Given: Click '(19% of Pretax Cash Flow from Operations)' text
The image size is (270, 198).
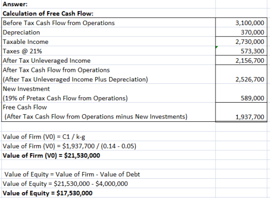Looking at the screenshot, I should pyautogui.click(x=65, y=98).
